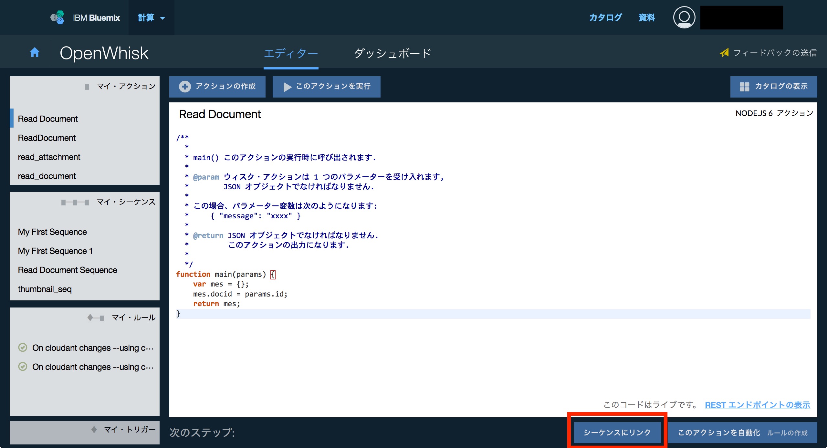Open My First Sequence 1
827x448 pixels.
tap(85, 251)
